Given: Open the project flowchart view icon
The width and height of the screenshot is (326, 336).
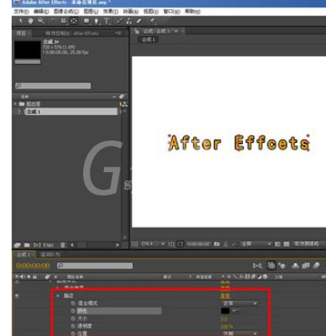Looking at the screenshot, I should point(124,104).
